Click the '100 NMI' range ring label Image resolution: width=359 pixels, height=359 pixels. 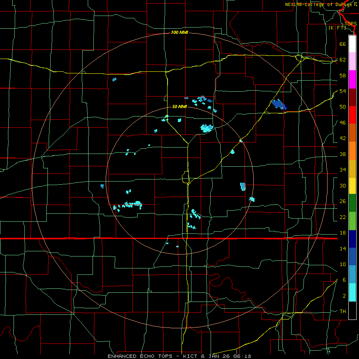point(179,33)
